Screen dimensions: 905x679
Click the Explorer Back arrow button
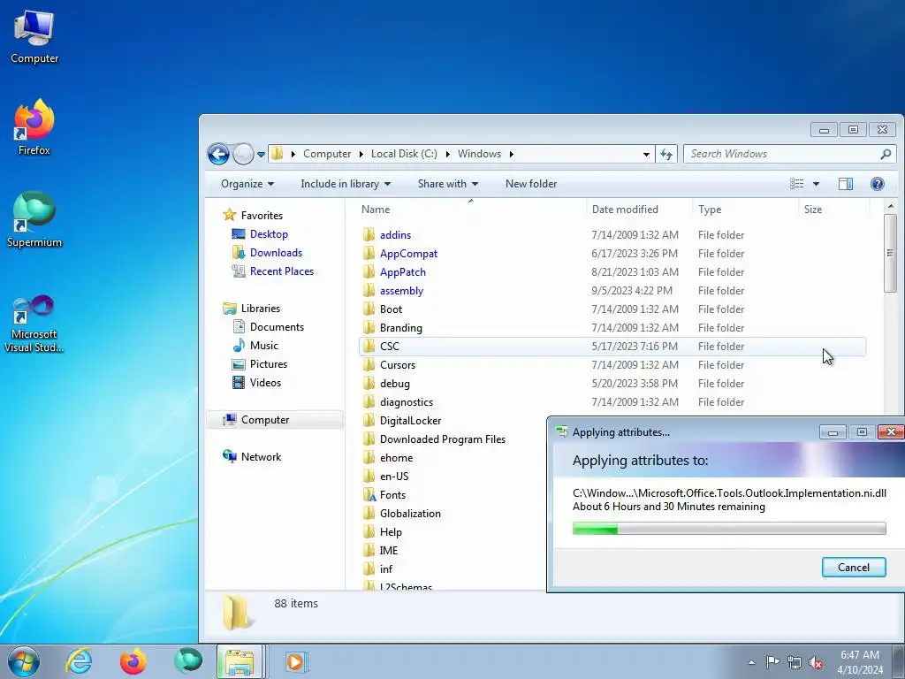[x=219, y=154]
